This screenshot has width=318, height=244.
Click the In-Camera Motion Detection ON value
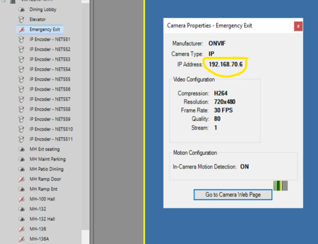[244, 167]
